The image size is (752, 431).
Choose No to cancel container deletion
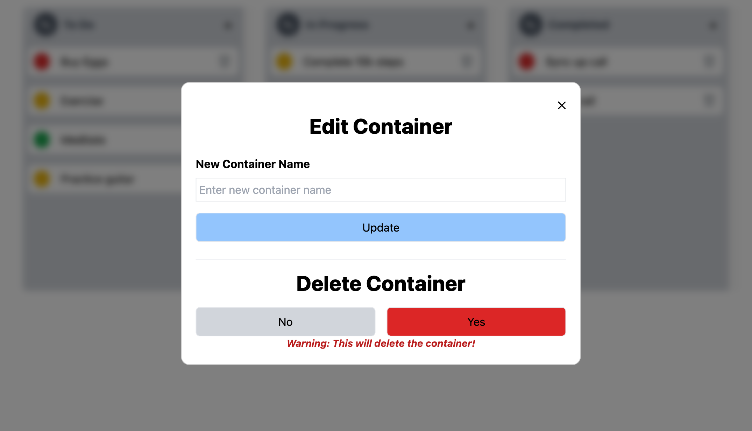(x=285, y=322)
